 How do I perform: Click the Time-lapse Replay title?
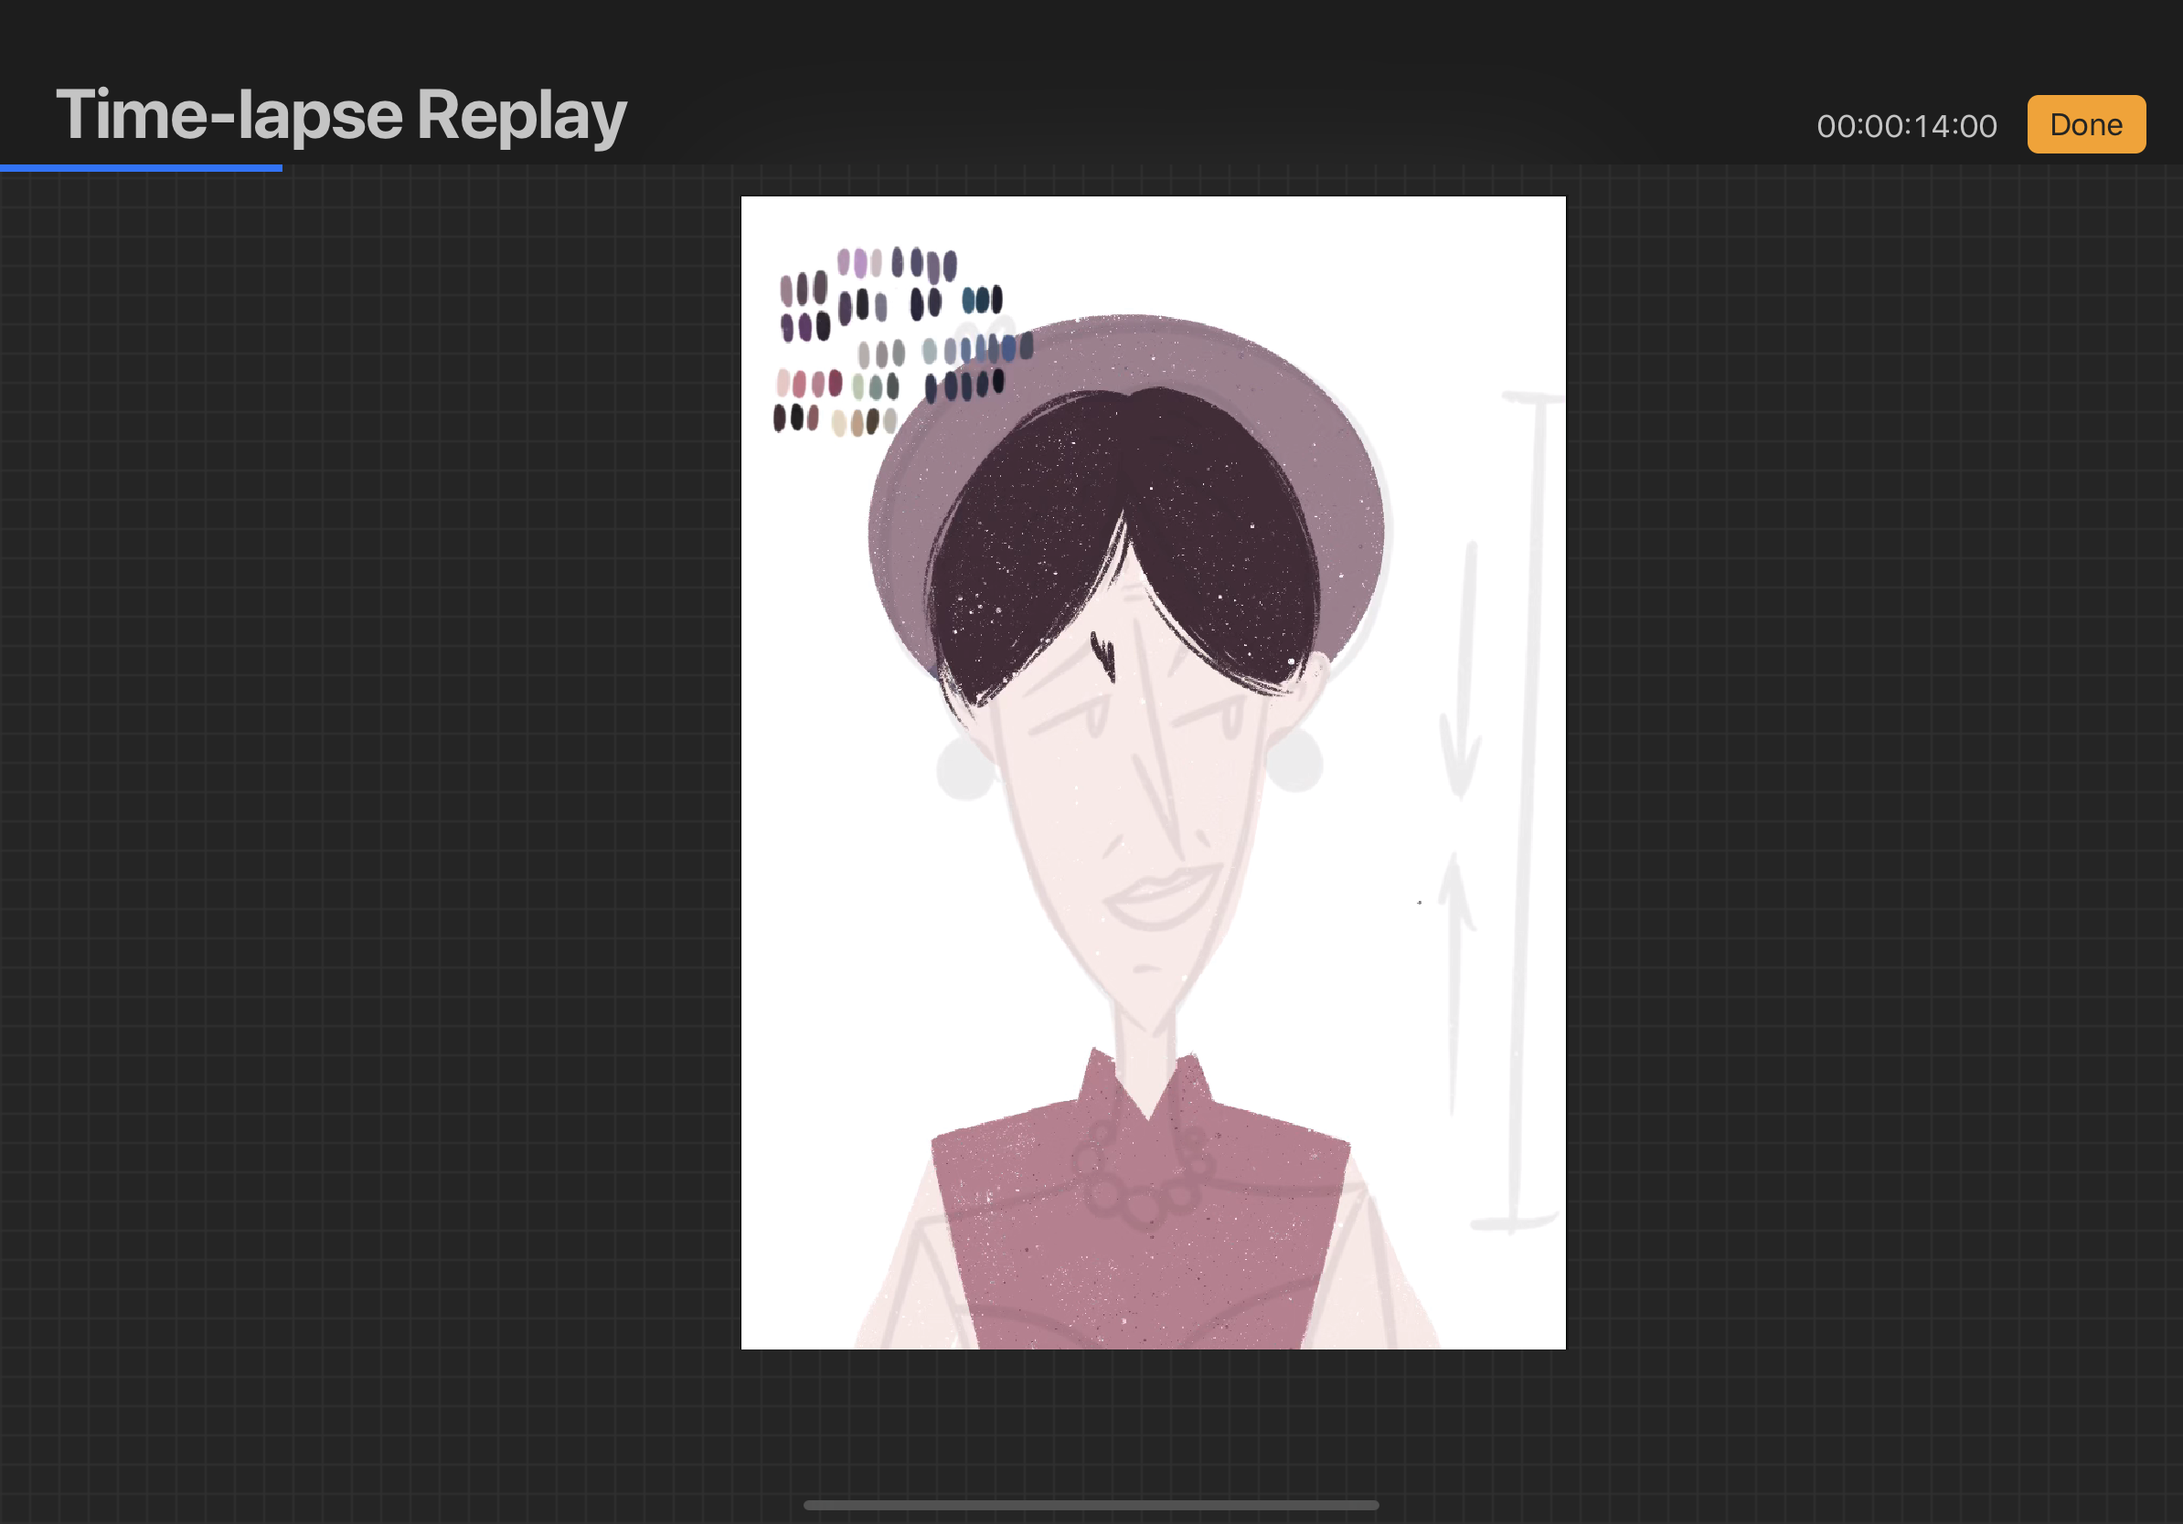(341, 116)
